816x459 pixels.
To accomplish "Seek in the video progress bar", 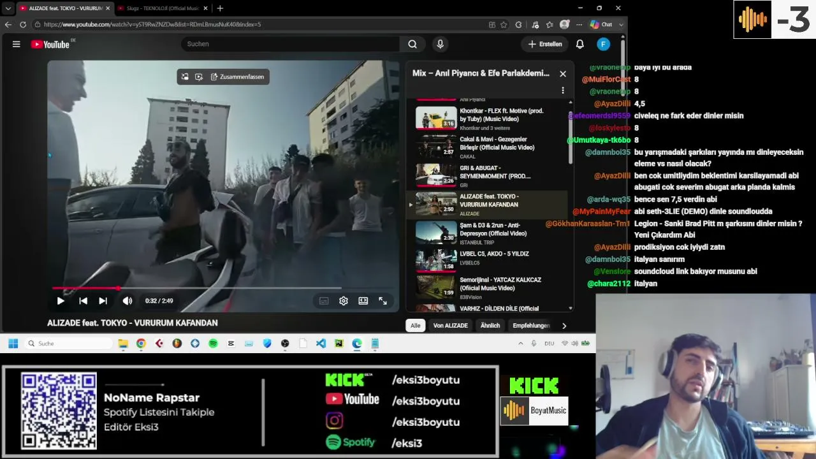I will tap(223, 288).
